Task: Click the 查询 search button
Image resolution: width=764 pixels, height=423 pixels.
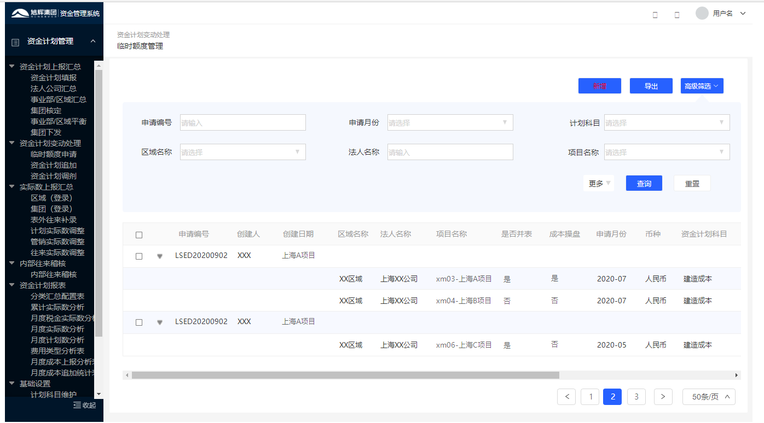Action: (x=644, y=183)
